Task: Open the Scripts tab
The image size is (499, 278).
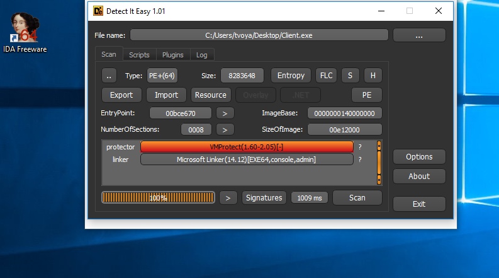Action: pyautogui.click(x=139, y=55)
